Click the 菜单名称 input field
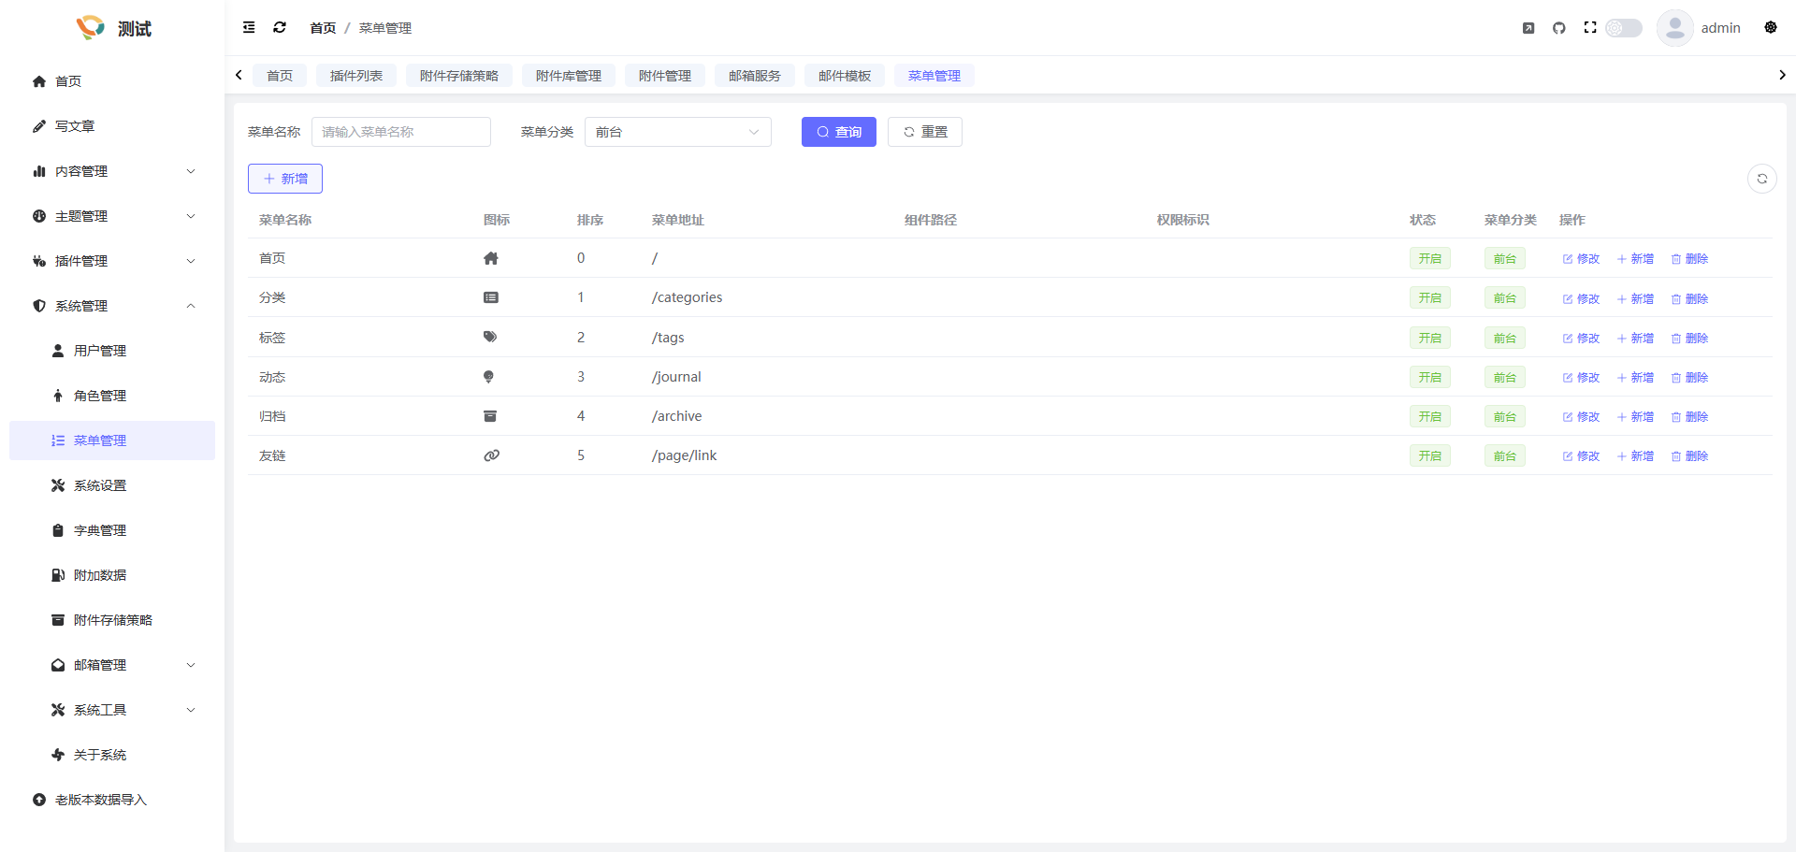The image size is (1796, 852). coord(400,131)
